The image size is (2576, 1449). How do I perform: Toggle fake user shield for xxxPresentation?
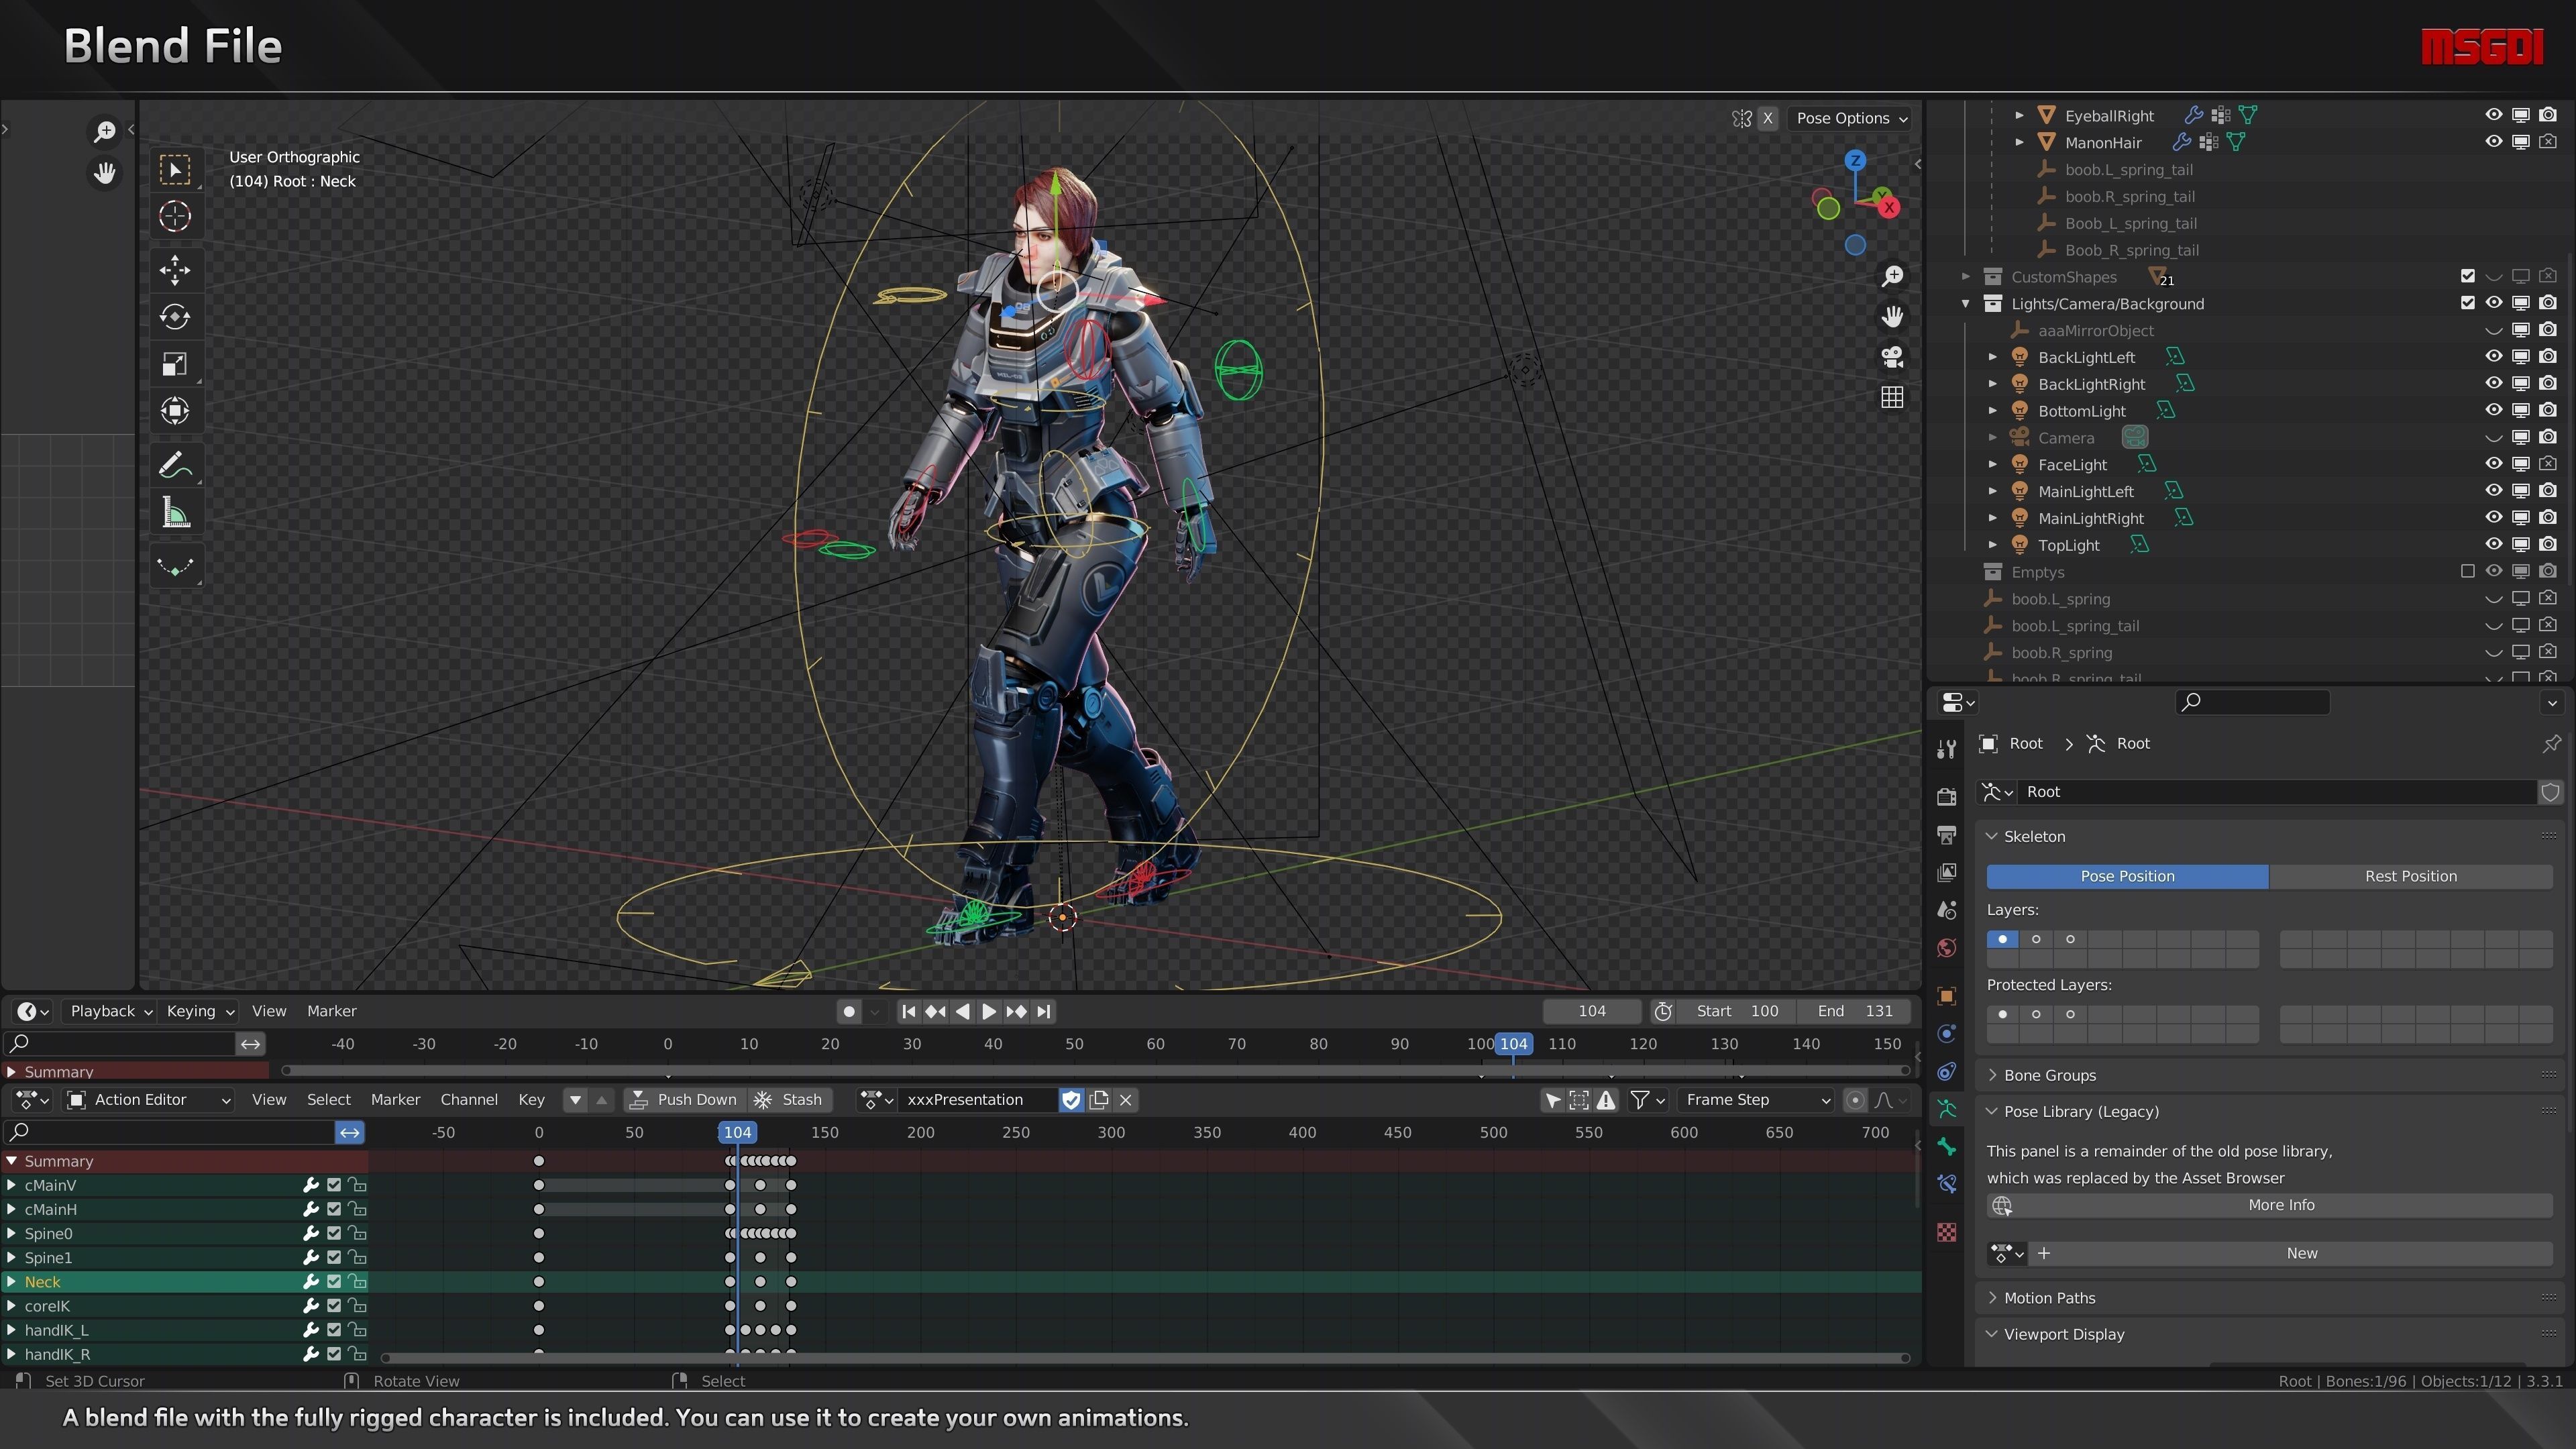[1071, 1100]
